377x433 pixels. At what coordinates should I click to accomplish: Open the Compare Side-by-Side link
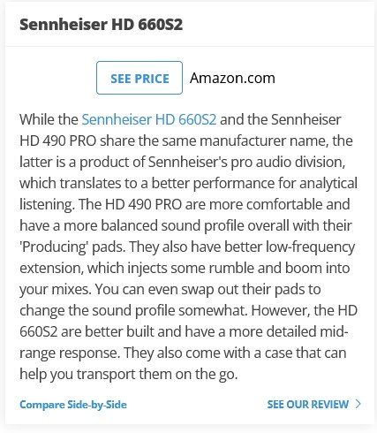(x=73, y=405)
